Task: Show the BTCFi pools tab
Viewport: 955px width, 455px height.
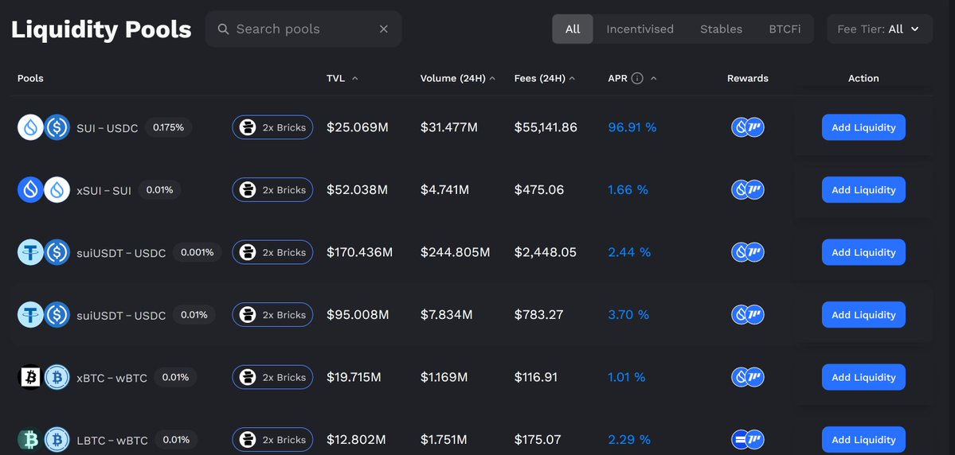Action: [785, 29]
